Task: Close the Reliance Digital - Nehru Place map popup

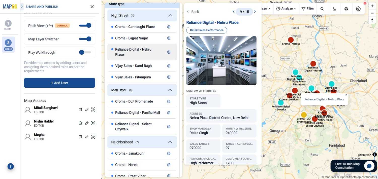Action: pos(346,95)
